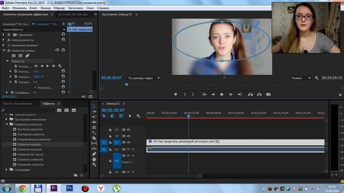The height and width of the screenshot is (193, 344).
Task: Expand Mask Feather property
Action: [10, 71]
